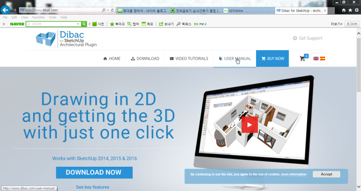Open the View menu
This screenshot has height=191, width=361.
point(24,17)
